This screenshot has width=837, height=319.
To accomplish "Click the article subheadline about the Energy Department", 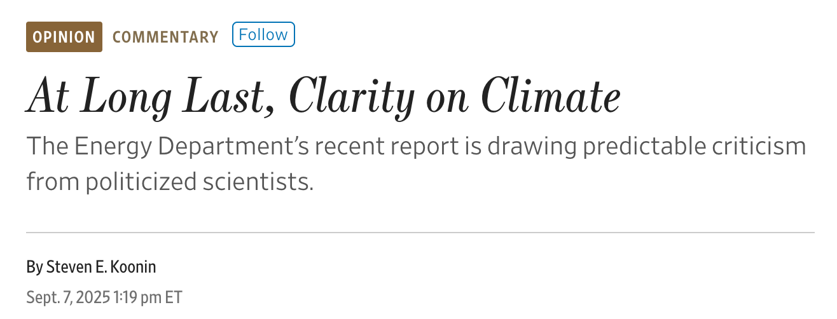I will (416, 164).
